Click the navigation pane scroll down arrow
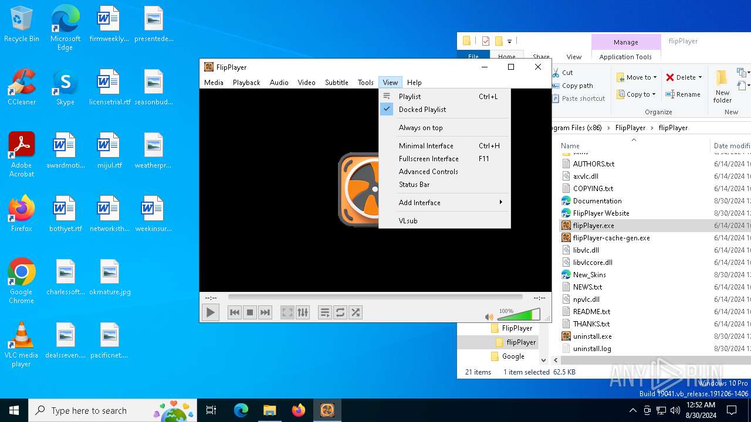The width and height of the screenshot is (751, 422). click(543, 360)
